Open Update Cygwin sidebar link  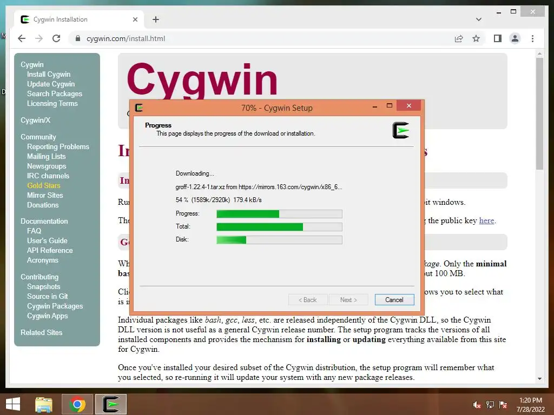[x=51, y=84]
